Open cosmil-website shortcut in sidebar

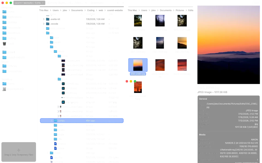pyautogui.click(x=14, y=57)
